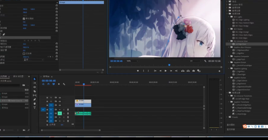Mute track A1 with M button
Screen dimensions: 268x140
click(60, 109)
